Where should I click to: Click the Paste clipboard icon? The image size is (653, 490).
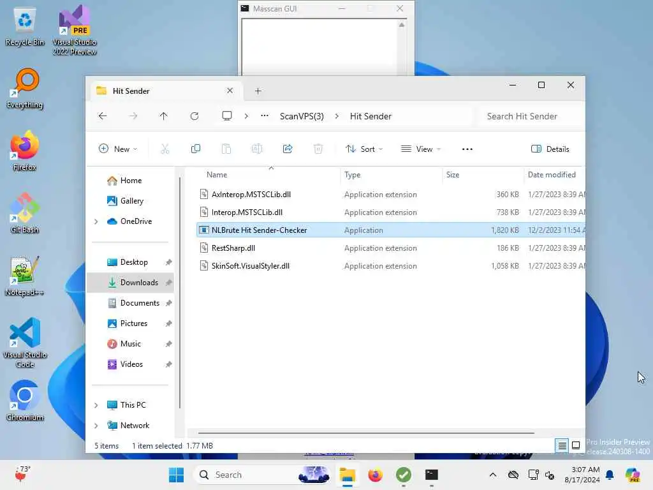click(x=226, y=149)
